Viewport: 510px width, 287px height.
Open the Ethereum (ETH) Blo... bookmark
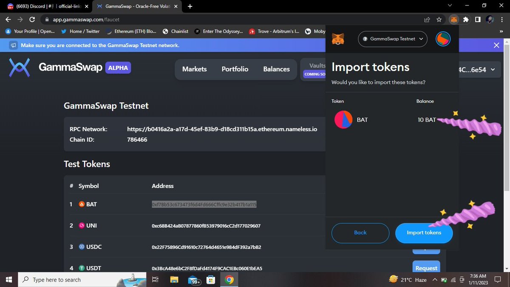(x=131, y=31)
